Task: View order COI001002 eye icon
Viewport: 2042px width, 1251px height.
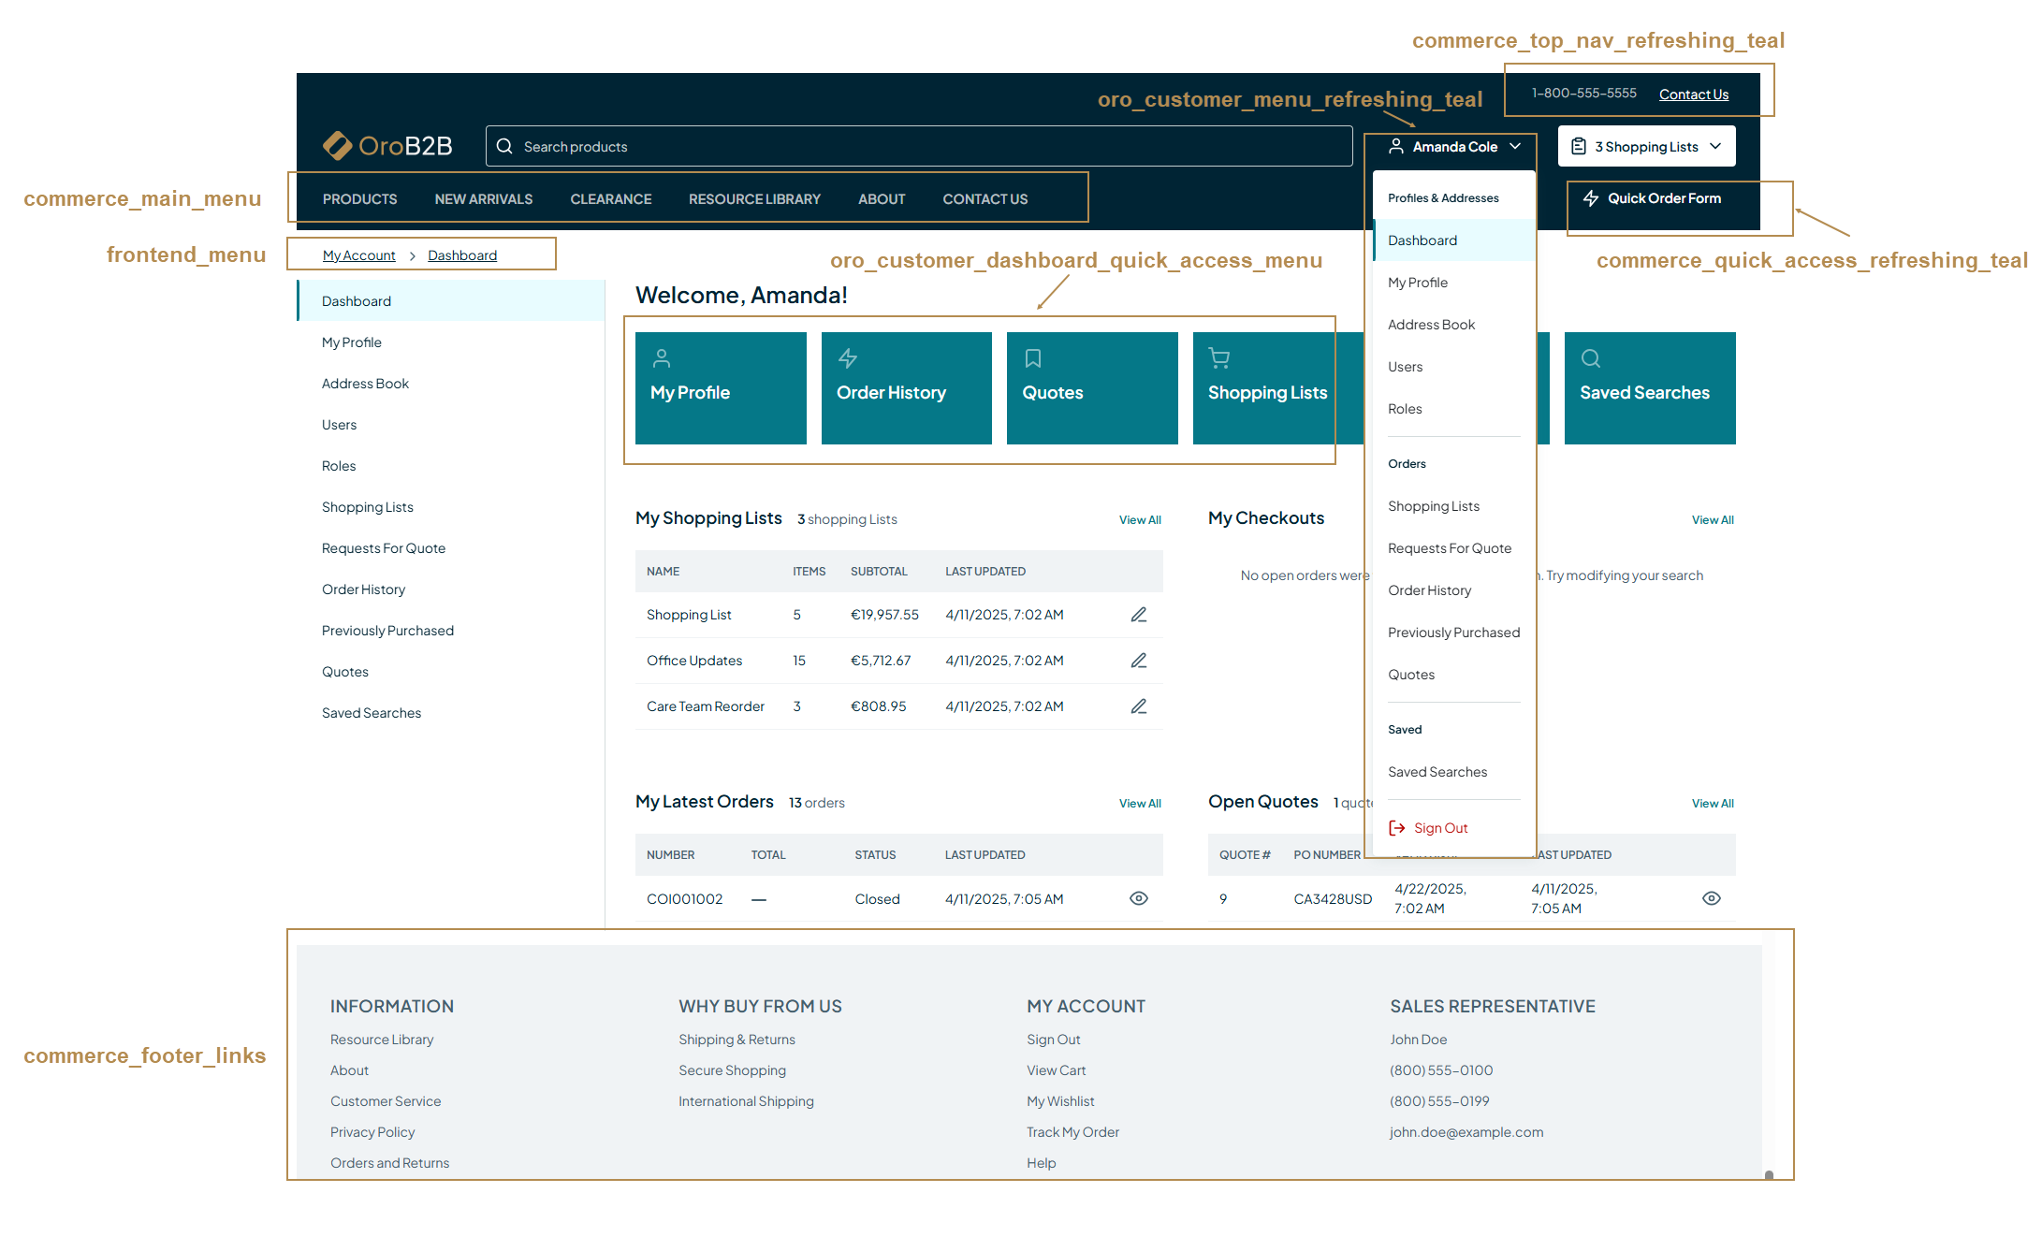Action: tap(1138, 899)
